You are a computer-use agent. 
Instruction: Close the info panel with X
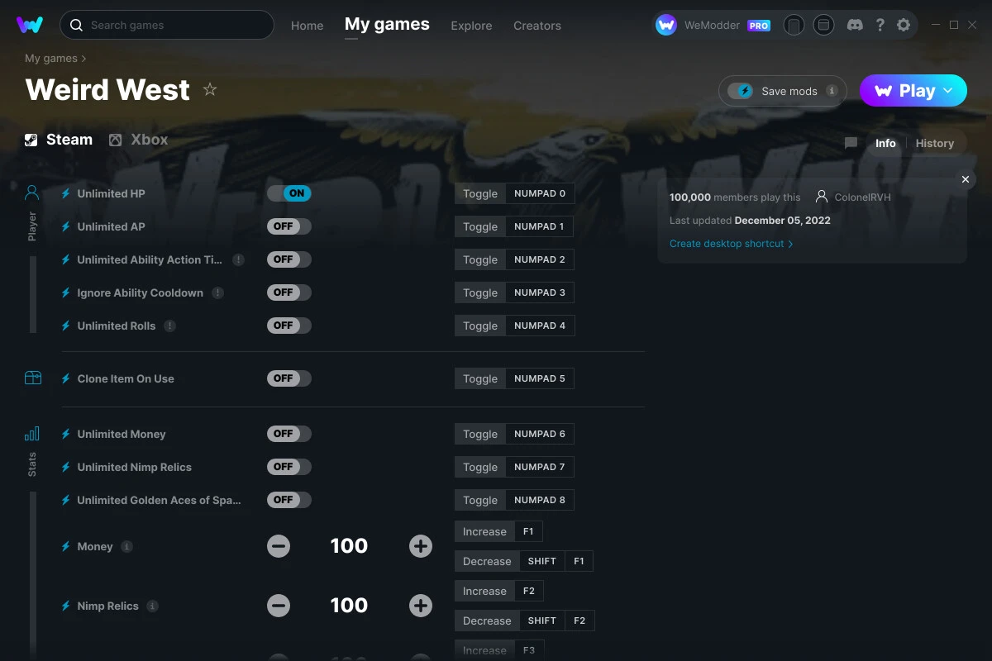pos(965,179)
